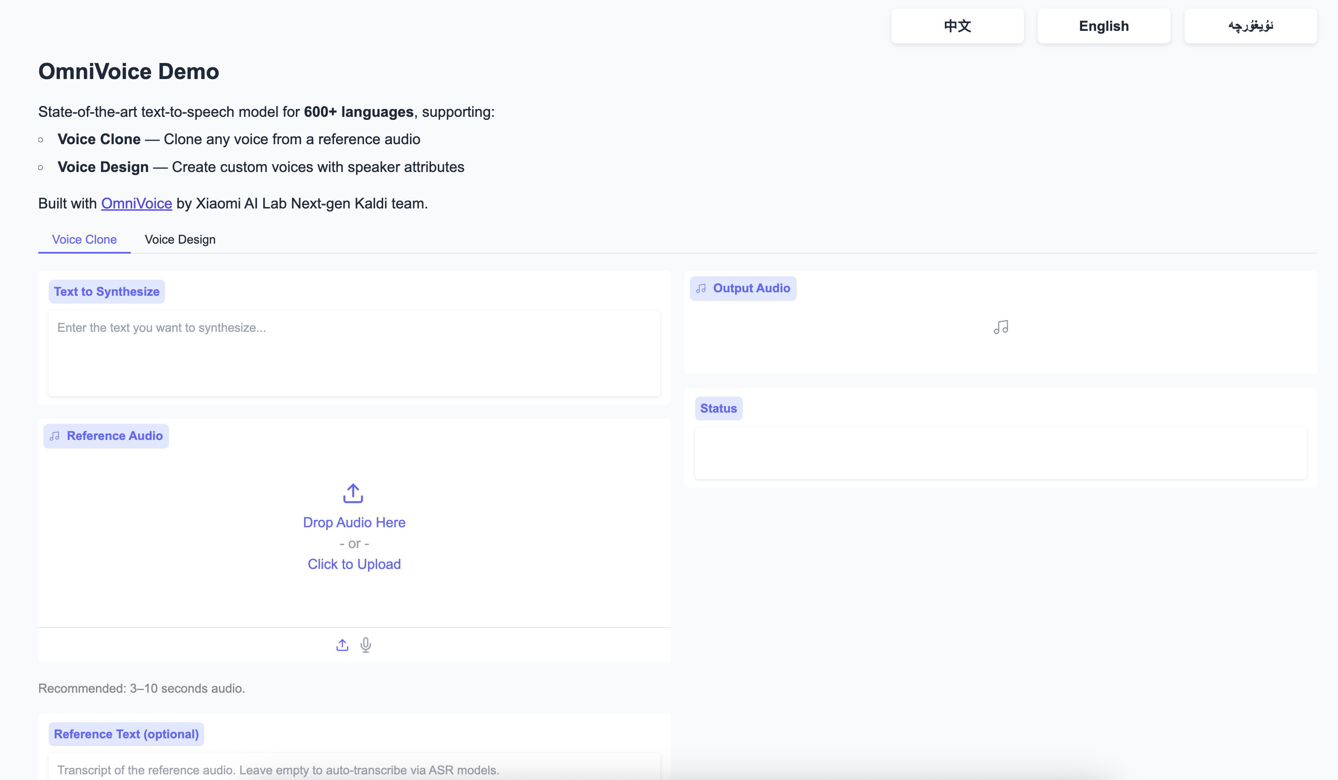Image resolution: width=1338 pixels, height=780 pixels.
Task: Click the 'Click to Upload' text
Action: click(x=354, y=564)
